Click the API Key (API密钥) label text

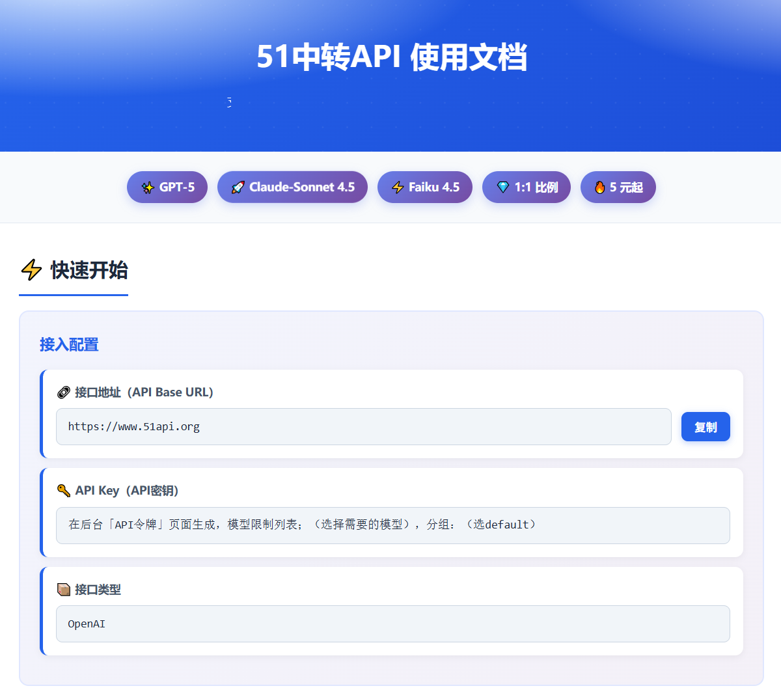pos(127,491)
